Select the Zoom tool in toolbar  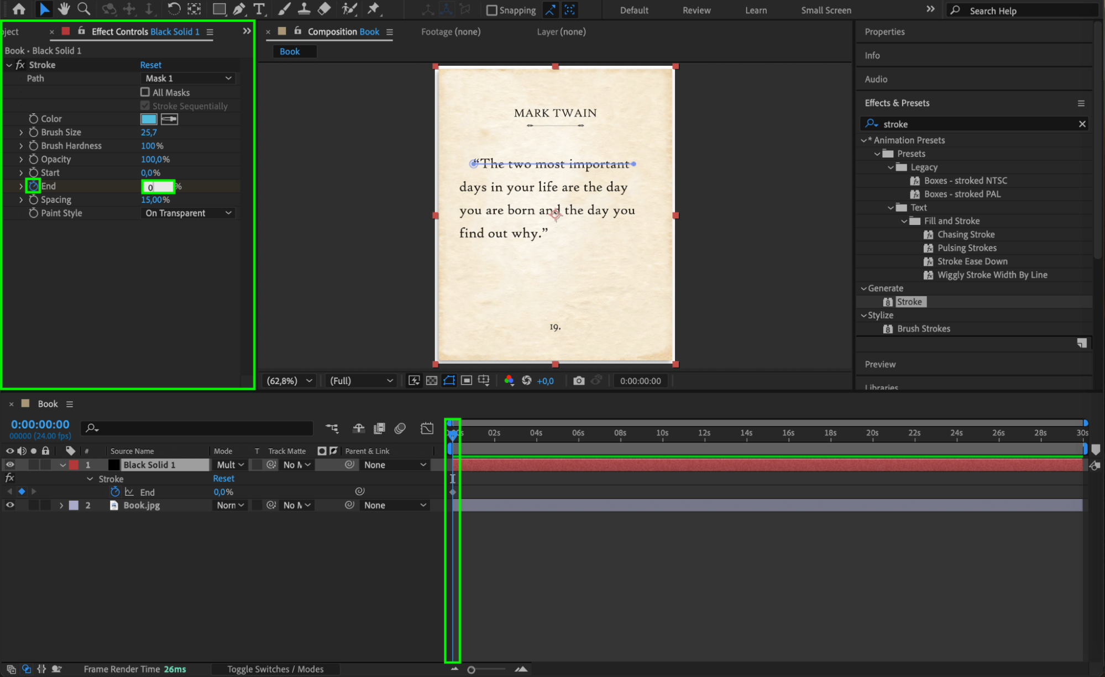(84, 9)
